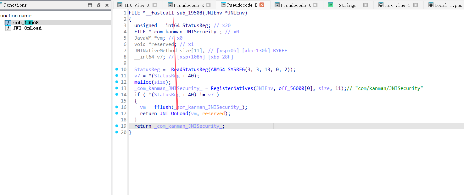The height and width of the screenshot is (195, 464).
Task: Click the Strings tab icon
Action: point(331,5)
